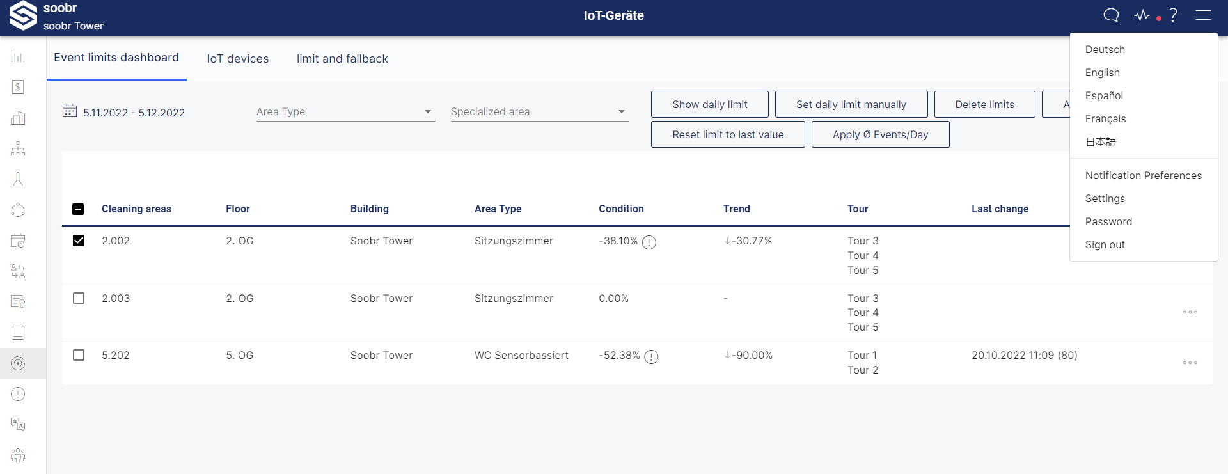Click the trend value -30.77%
Image resolution: width=1228 pixels, height=474 pixels.
coord(748,241)
